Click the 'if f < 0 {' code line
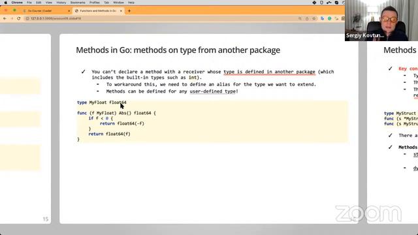 click(101, 118)
